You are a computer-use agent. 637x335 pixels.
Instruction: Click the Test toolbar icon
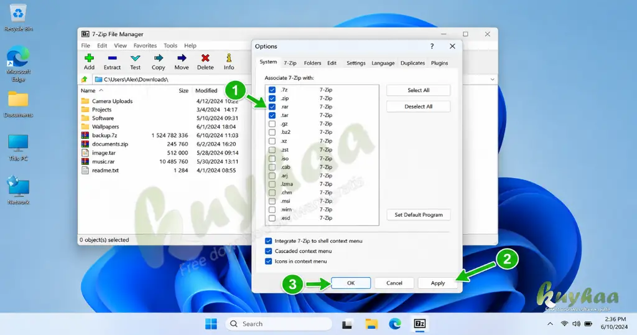135,58
